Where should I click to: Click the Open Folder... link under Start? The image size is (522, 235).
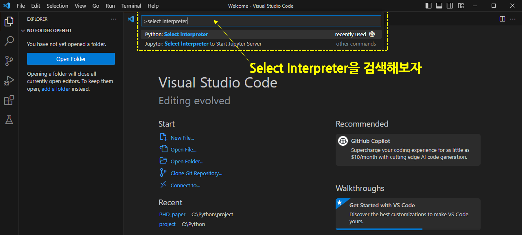coord(187,161)
